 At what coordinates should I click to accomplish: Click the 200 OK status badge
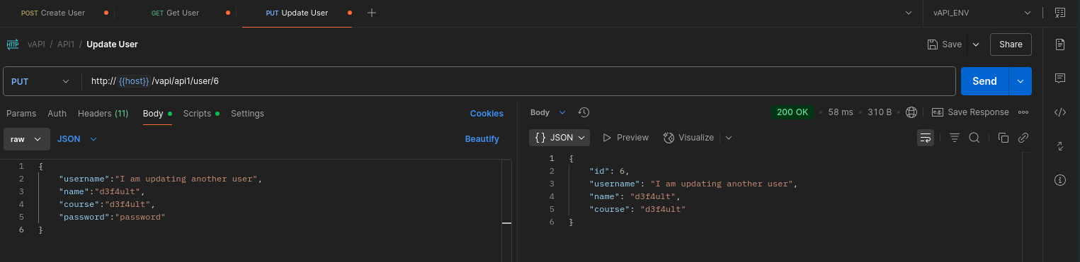pos(792,112)
